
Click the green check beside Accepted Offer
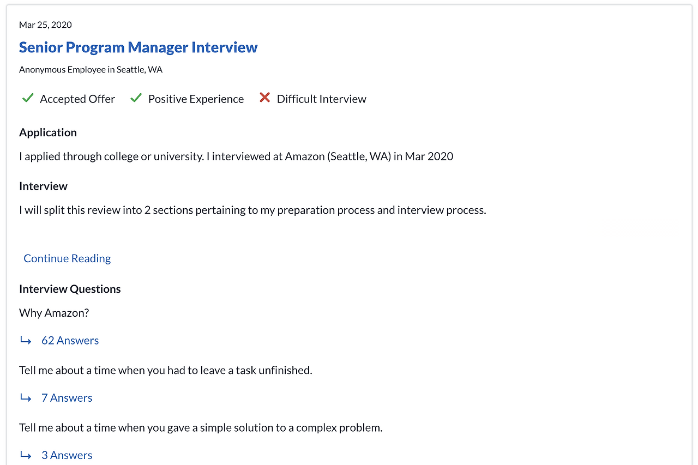[x=28, y=98]
